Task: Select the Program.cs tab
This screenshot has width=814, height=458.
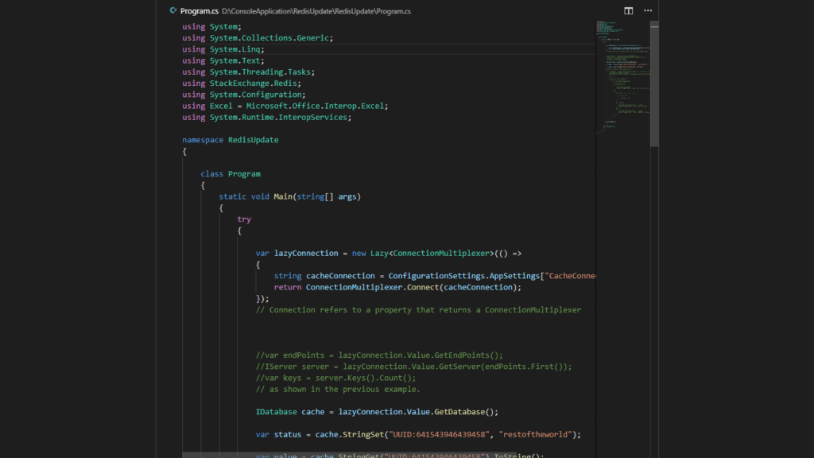Action: point(200,10)
